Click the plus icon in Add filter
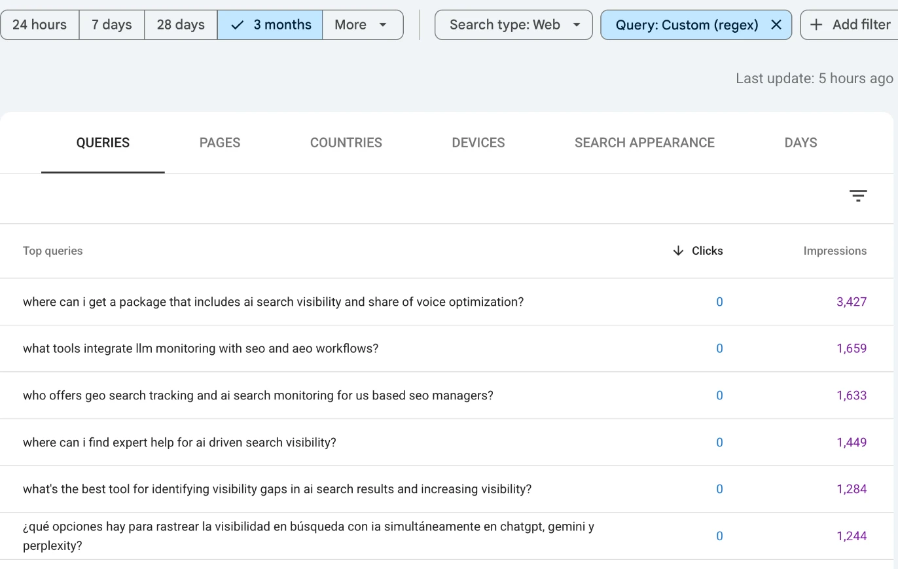Screen dimensions: 898x569 click(816, 25)
